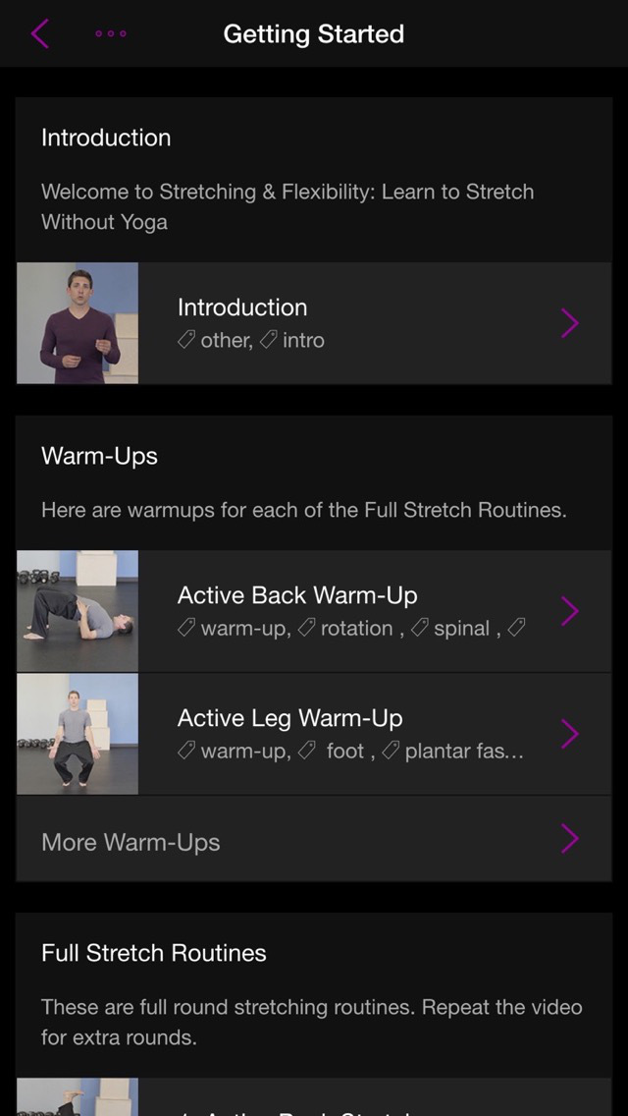Image resolution: width=628 pixels, height=1116 pixels.
Task: Tap the 'intro' tag under Introduction
Action: tap(302, 341)
